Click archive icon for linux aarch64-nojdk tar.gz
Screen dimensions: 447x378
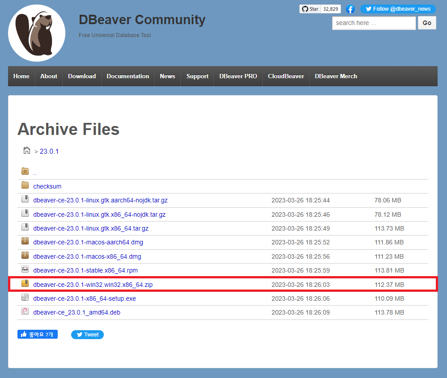25,199
